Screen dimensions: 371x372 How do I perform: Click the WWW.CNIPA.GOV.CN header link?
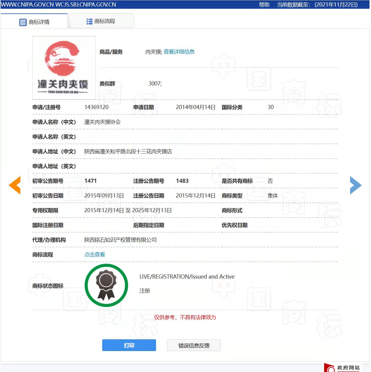(27, 4)
